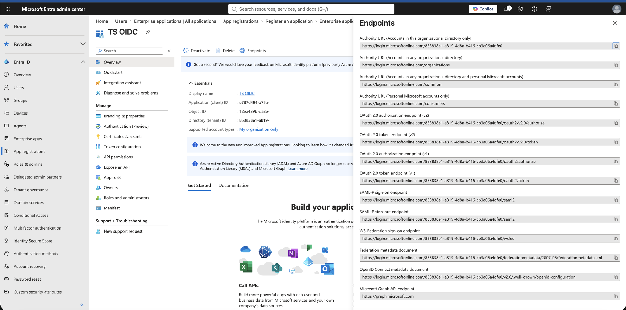Open Certificates & secrets

click(x=123, y=136)
